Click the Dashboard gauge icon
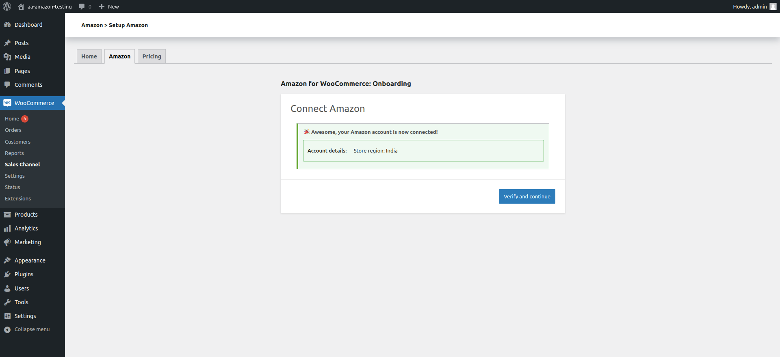 click(7, 25)
